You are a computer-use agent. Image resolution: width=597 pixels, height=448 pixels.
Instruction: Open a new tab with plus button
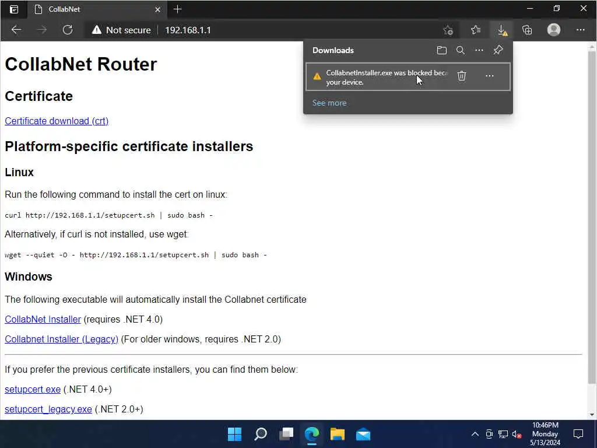[x=177, y=9]
